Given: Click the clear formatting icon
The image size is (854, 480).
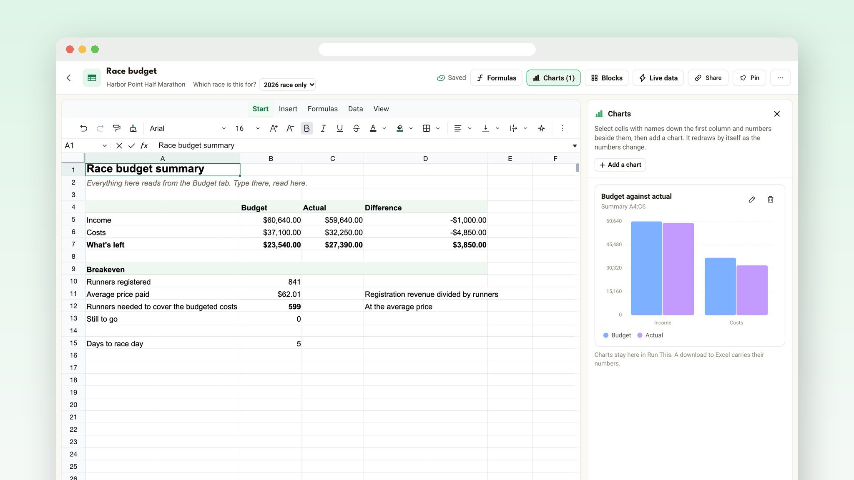Looking at the screenshot, I should tap(133, 128).
